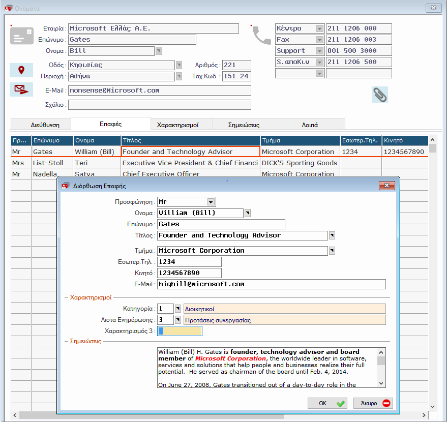This screenshot has height=422, width=447.
Task: Click the app icon in Ονόματα title bar
Action: click(x=8, y=8)
